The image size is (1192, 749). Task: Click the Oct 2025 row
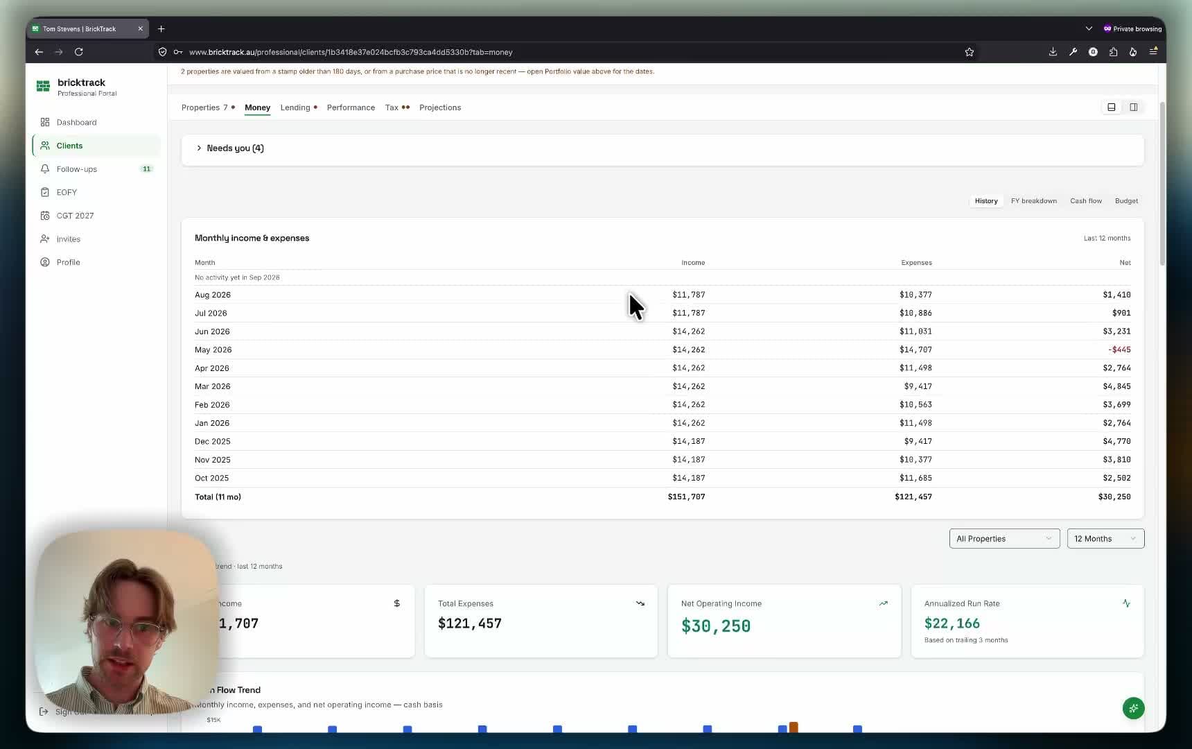click(x=663, y=478)
